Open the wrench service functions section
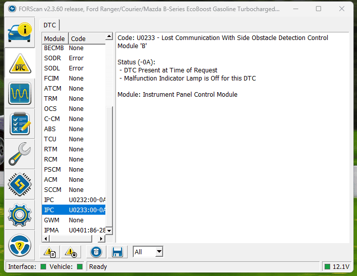 [20, 154]
